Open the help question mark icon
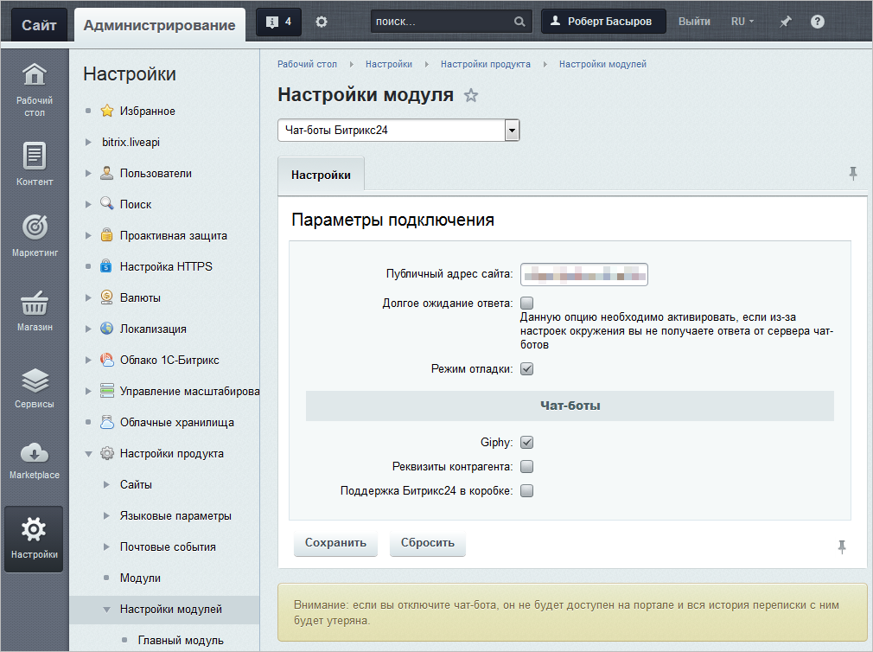Viewport: 873px width, 652px height. 817,22
